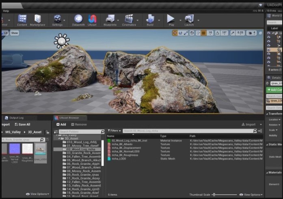Select the 09_Rock_Granite_rjnas folder

pos(81,175)
